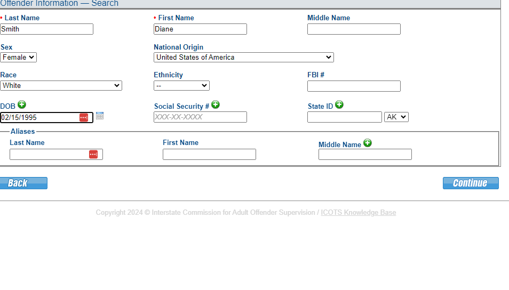Image resolution: width=509 pixels, height=290 pixels.
Task: Add another DOB entry with green plus
Action: pos(22,105)
